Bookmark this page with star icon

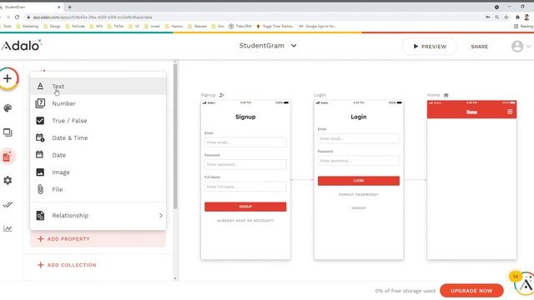[506, 17]
